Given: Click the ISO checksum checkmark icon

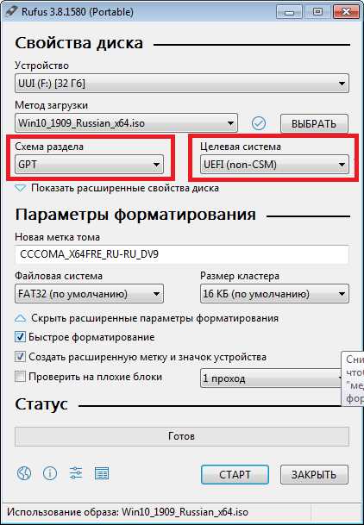Looking at the screenshot, I should tap(259, 123).
